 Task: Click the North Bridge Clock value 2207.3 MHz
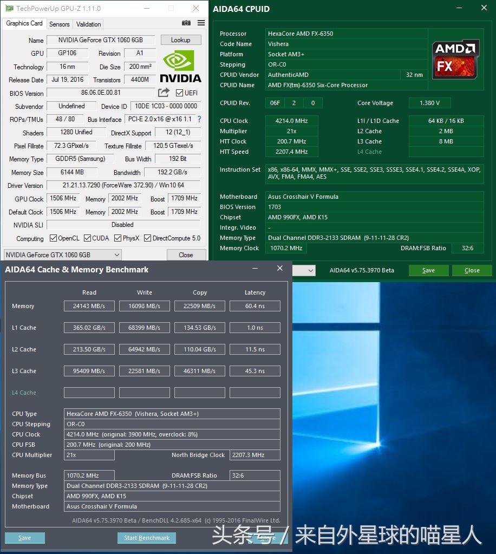255,455
